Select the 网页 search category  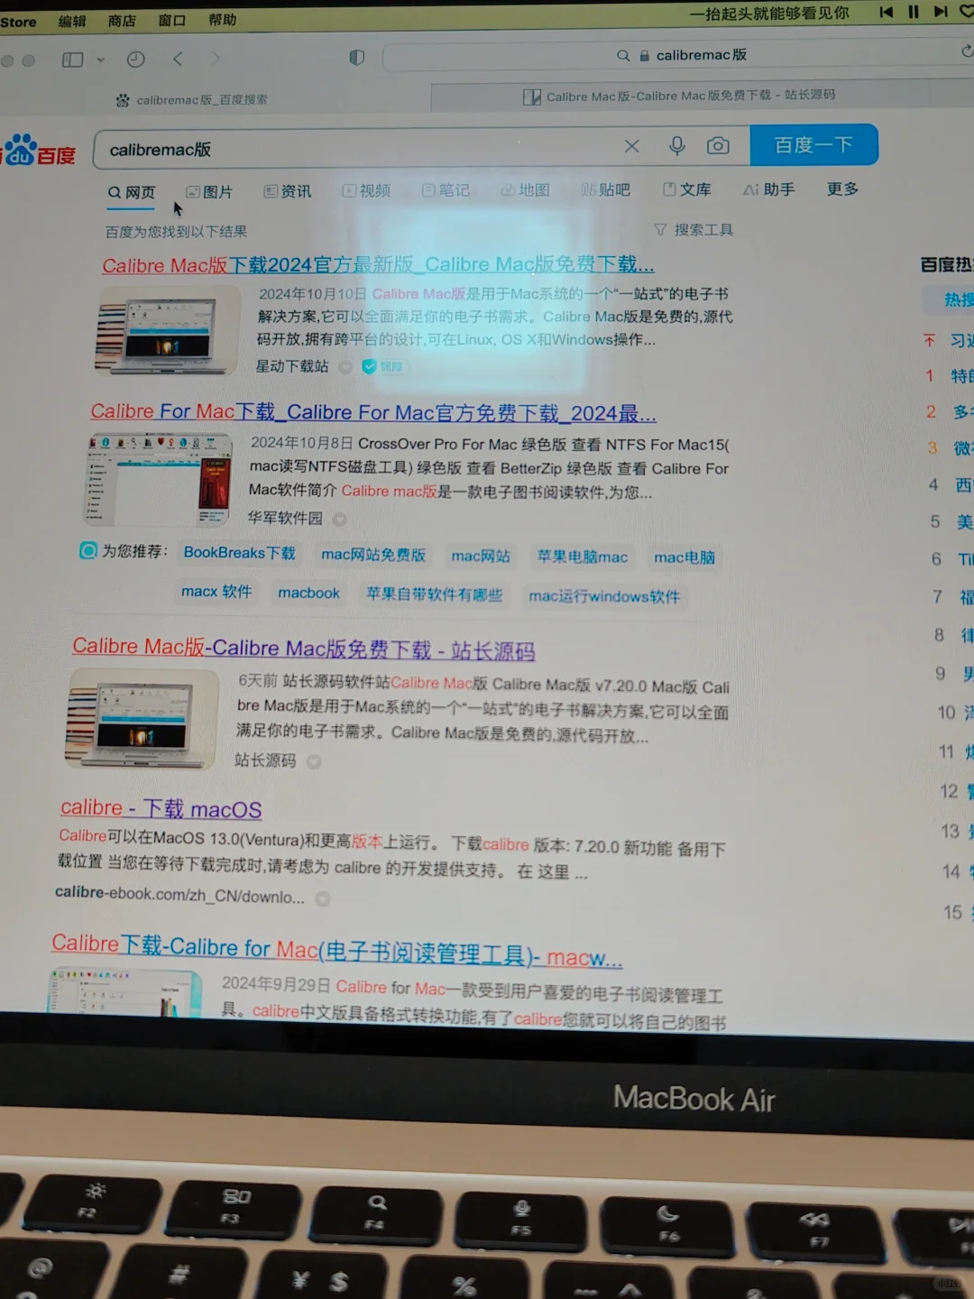tap(132, 192)
